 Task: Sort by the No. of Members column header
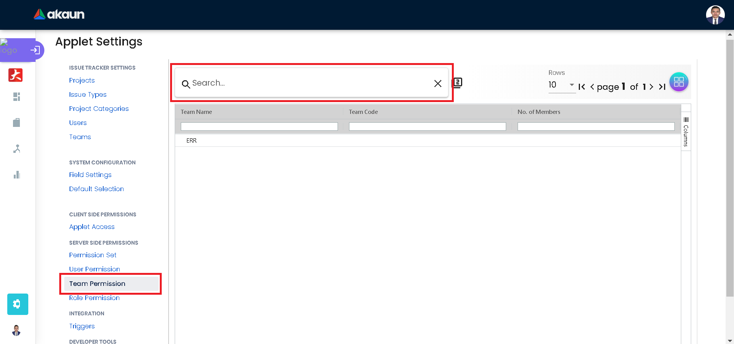point(539,112)
